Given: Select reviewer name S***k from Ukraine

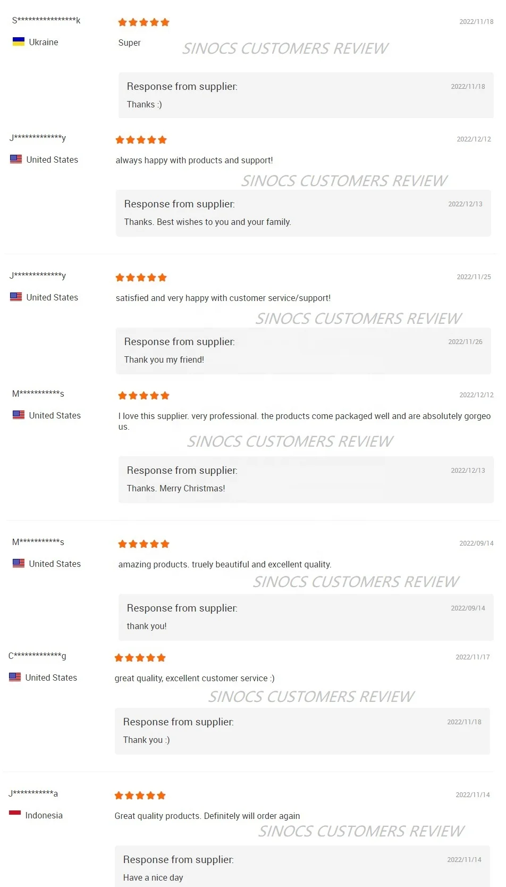Looking at the screenshot, I should [x=46, y=21].
